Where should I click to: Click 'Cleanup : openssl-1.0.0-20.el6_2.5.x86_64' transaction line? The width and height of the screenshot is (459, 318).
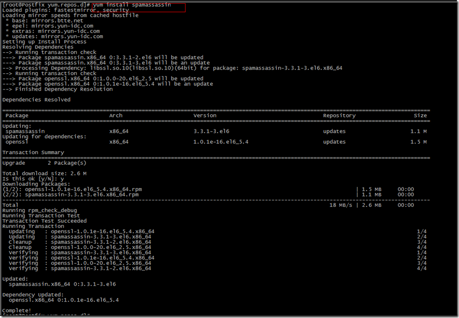click(x=80, y=247)
